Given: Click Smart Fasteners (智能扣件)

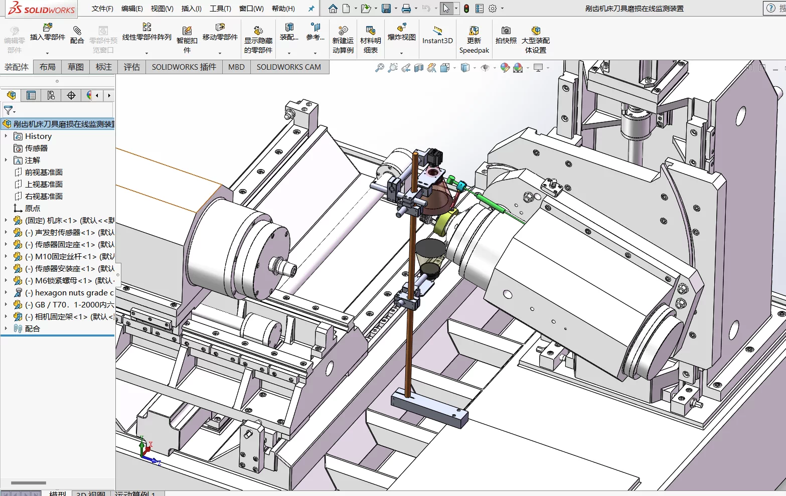Looking at the screenshot, I should pos(187,40).
